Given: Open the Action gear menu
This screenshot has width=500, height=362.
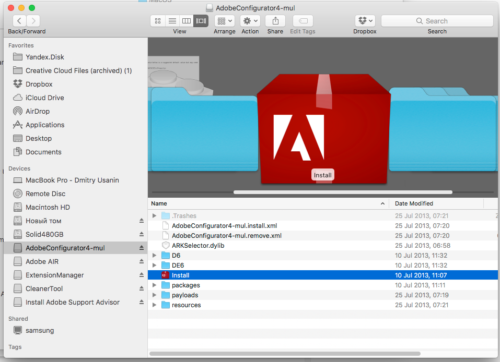Looking at the screenshot, I should click(x=250, y=21).
